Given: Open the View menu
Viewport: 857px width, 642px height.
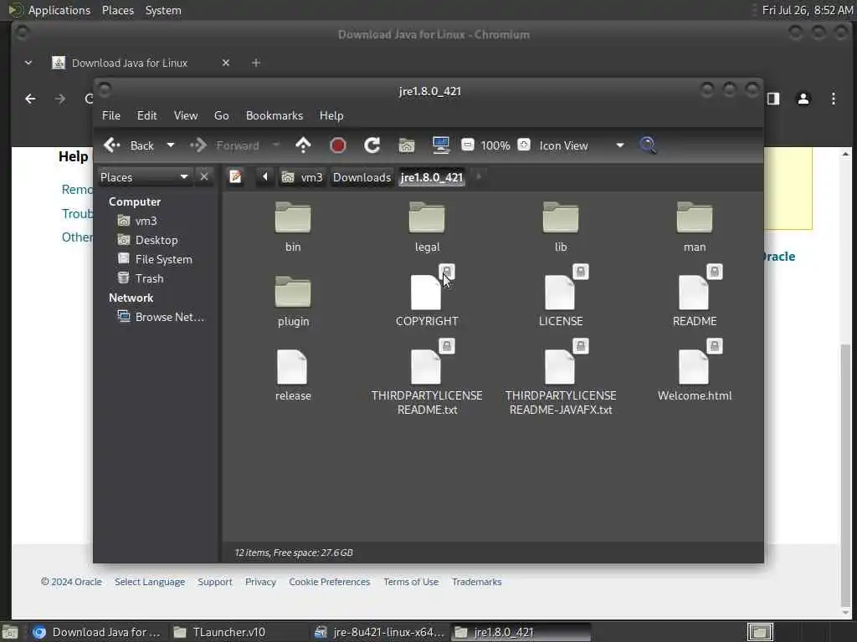Looking at the screenshot, I should coord(186,115).
